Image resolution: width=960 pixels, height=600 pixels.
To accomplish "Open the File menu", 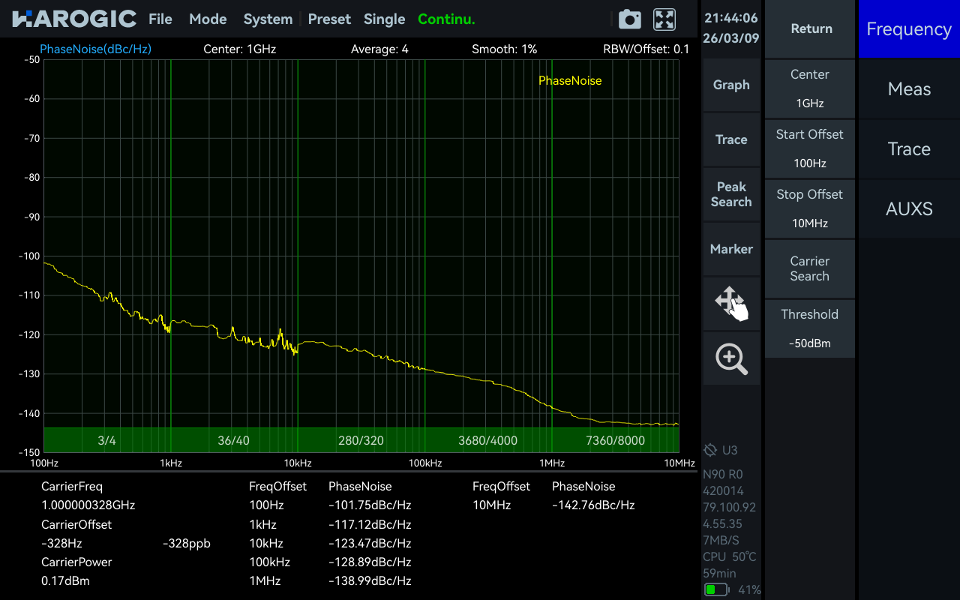I will click(160, 19).
